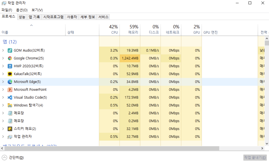This screenshot has height=161, width=269.
Task: Click the vertical scrollbar down arrow
Action: coord(267,144)
